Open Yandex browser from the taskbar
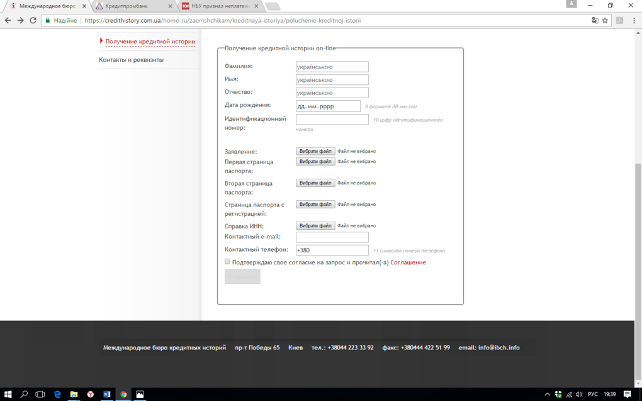The width and height of the screenshot is (642, 401). [x=90, y=394]
